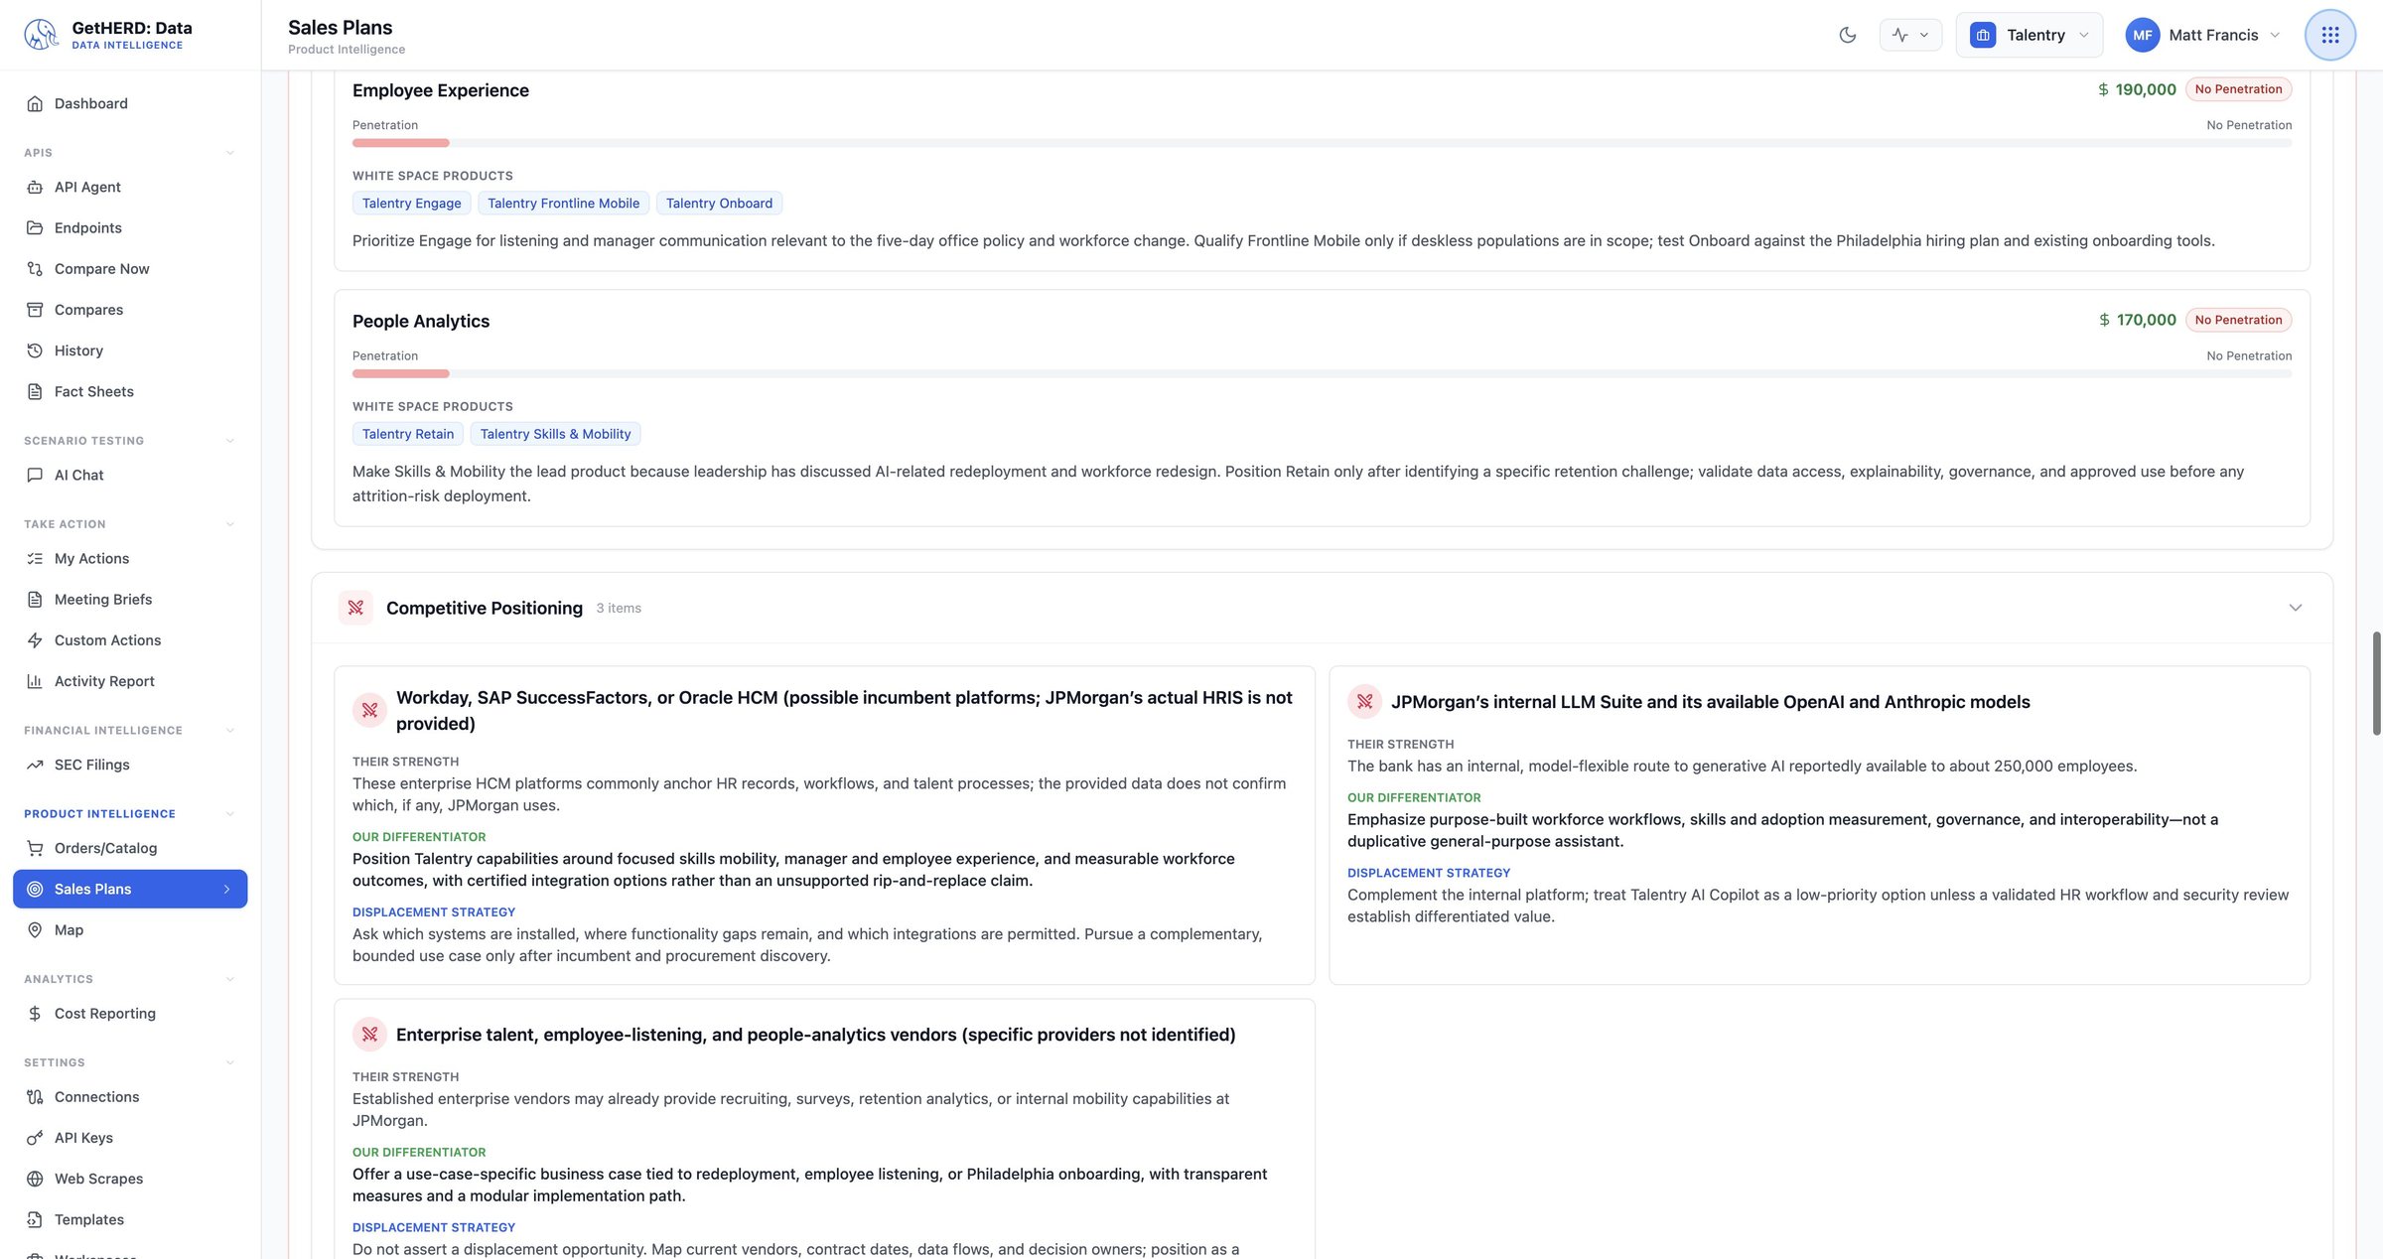
Task: Open Map pin icon
Action: pyautogui.click(x=35, y=929)
